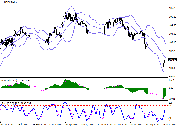Screen dimensions: 178x127
Task: Click the 104.00 price axis value
Action: point(173,34)
